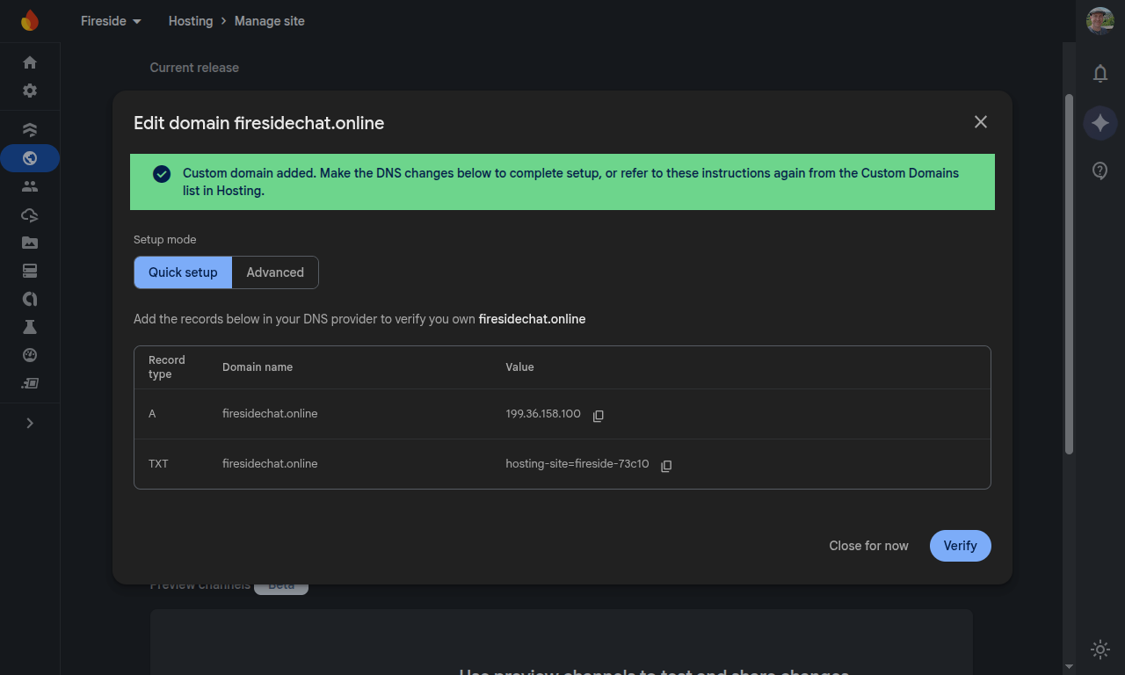Click the Gemini assistant sparkle icon
1125x675 pixels.
pyautogui.click(x=1100, y=122)
